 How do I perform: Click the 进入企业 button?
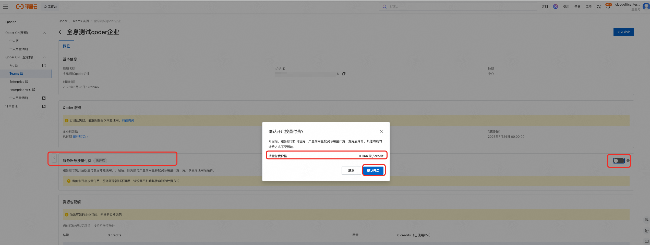pos(623,32)
